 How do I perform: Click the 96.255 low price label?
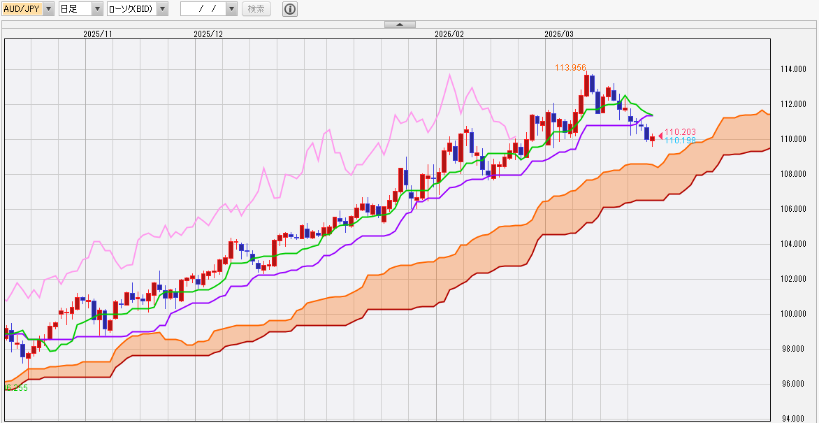point(17,387)
